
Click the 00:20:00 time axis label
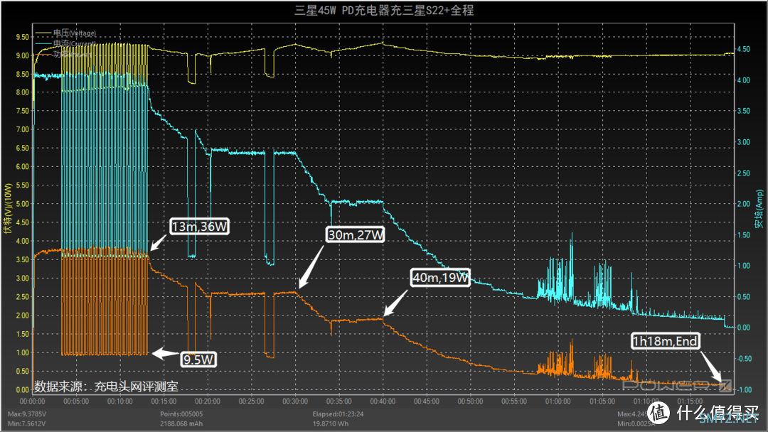(208, 401)
